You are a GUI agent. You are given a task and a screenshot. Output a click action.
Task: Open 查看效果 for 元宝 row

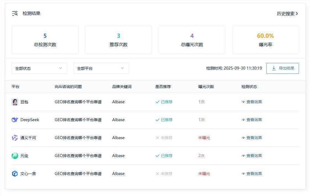(254, 156)
